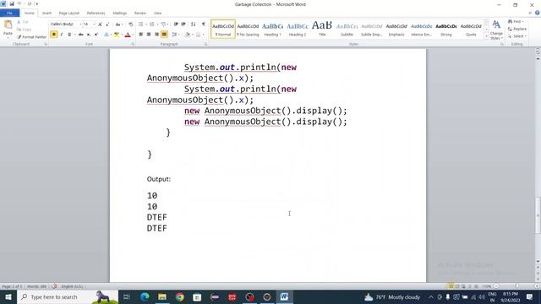
Task: Open Word Help question mark
Action: pos(538,13)
